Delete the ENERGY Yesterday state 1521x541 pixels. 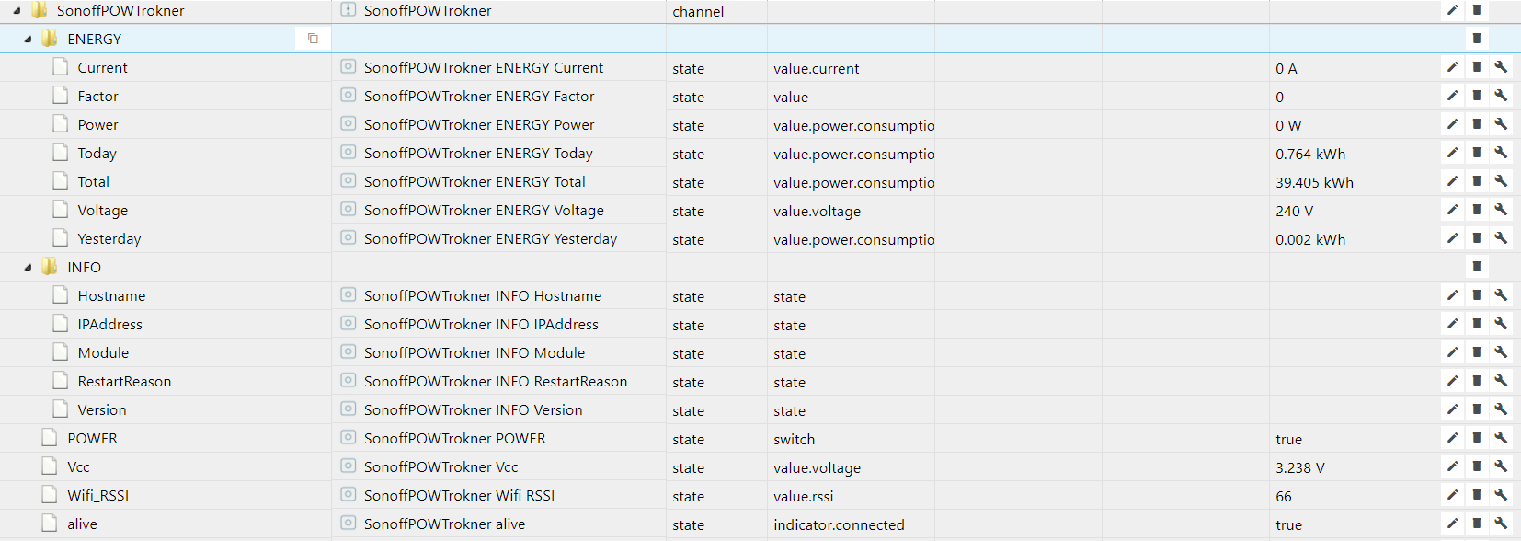point(1477,238)
